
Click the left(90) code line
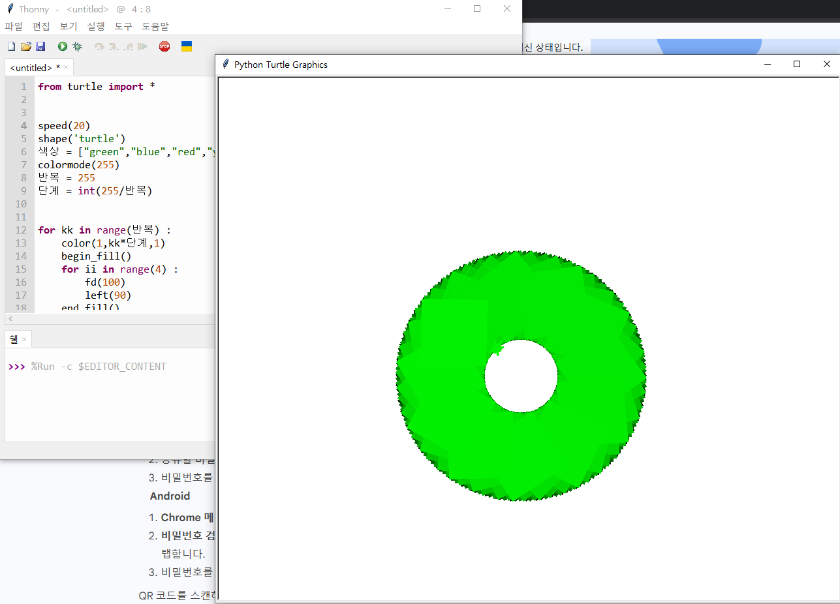[x=108, y=295]
